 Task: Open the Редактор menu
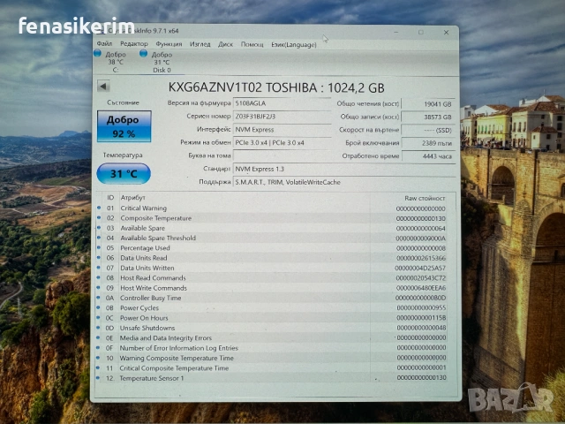point(134,43)
